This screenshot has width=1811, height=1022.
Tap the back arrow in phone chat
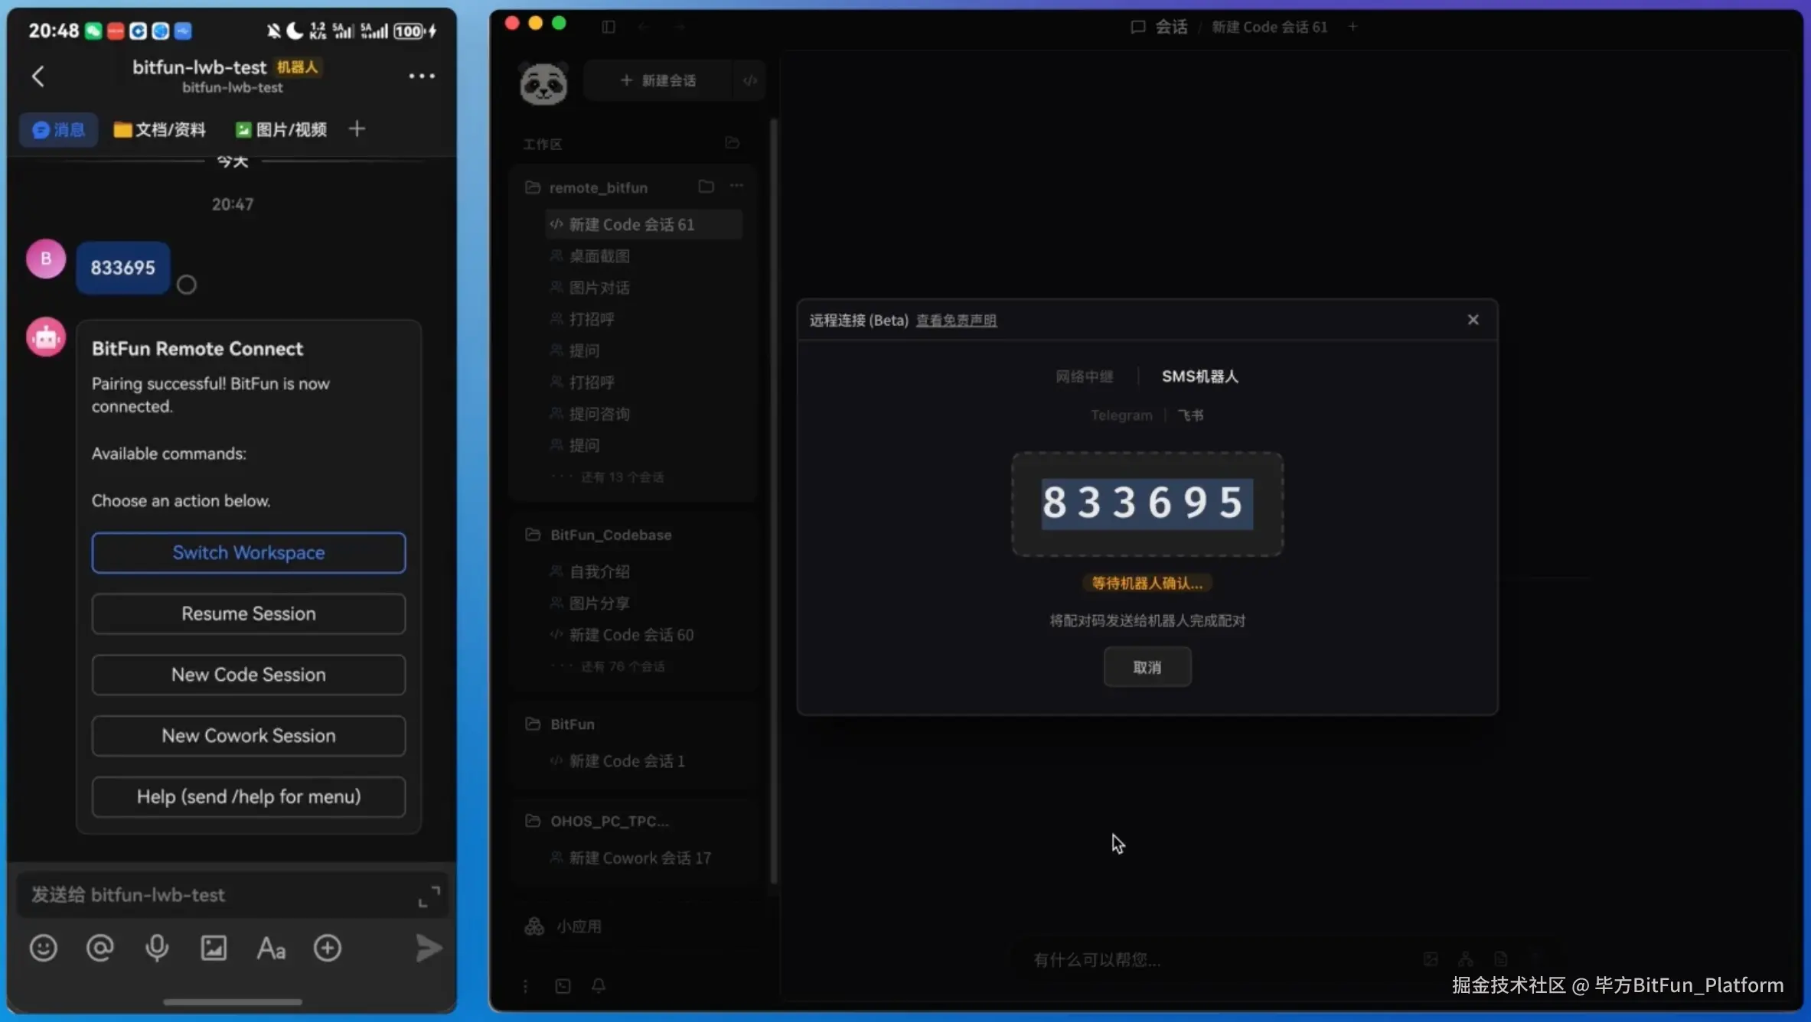(x=38, y=76)
